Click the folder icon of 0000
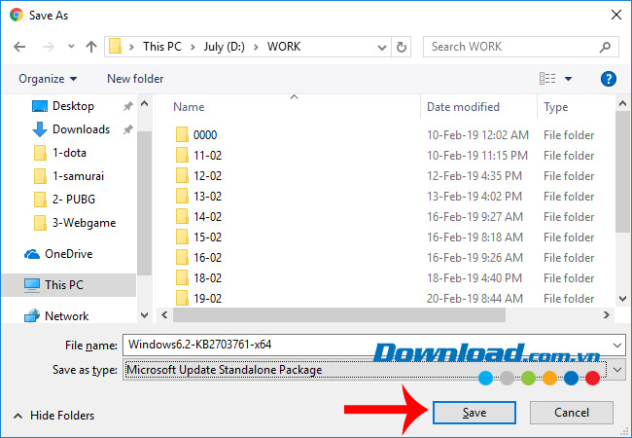This screenshot has width=632, height=438. (x=182, y=134)
